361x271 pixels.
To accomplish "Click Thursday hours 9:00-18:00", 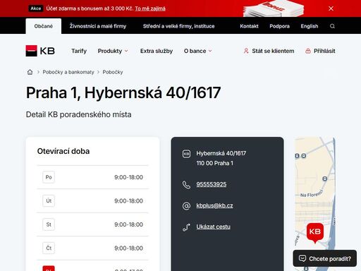I will point(128,248).
